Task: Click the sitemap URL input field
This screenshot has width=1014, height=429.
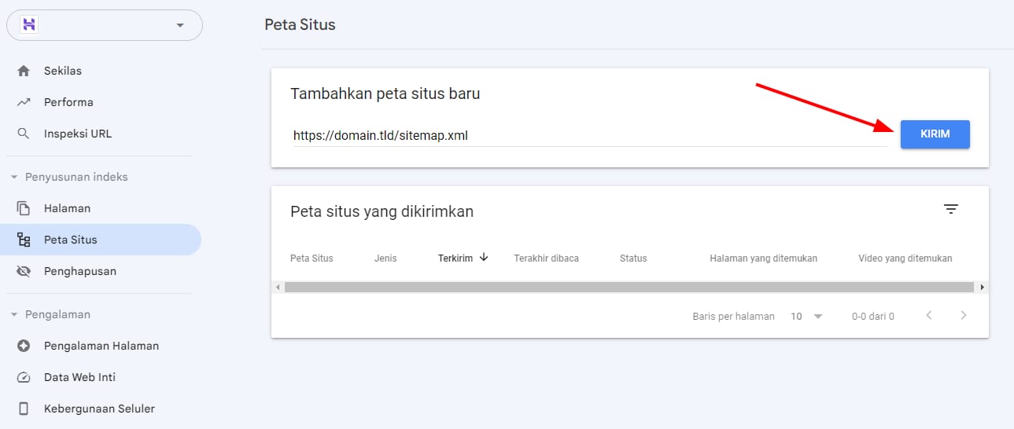Action: point(590,135)
